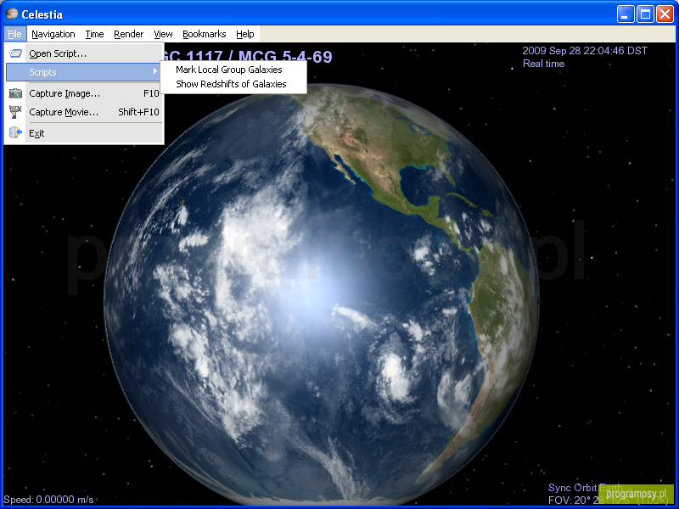Open the Render menu
This screenshot has height=509, width=679.
point(129,34)
